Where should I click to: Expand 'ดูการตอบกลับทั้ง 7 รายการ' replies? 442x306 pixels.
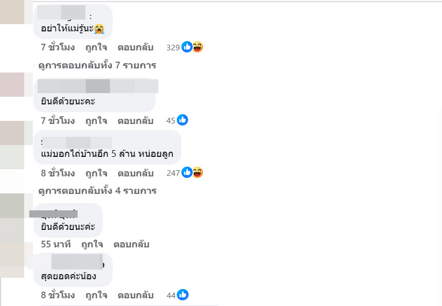(97, 66)
